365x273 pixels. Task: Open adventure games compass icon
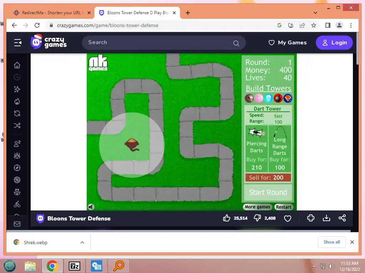point(17,168)
